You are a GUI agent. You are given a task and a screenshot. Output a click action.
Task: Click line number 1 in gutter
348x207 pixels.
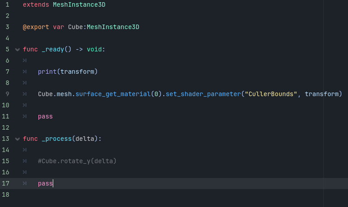(x=7, y=4)
